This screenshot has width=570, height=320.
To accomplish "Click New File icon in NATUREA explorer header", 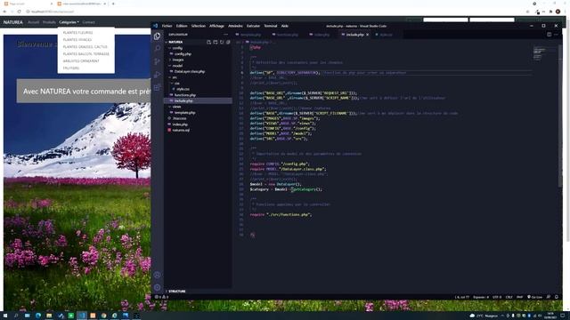I will [x=208, y=42].
